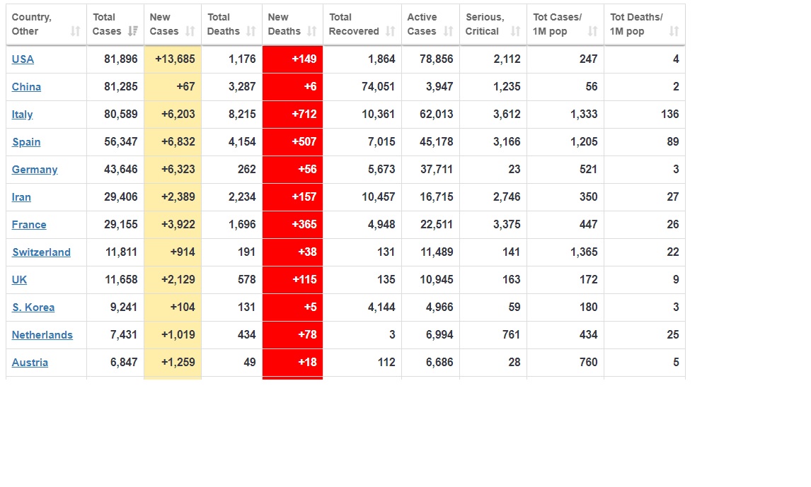Select Italy active cases 62,013
The image size is (811, 487).
(437, 114)
